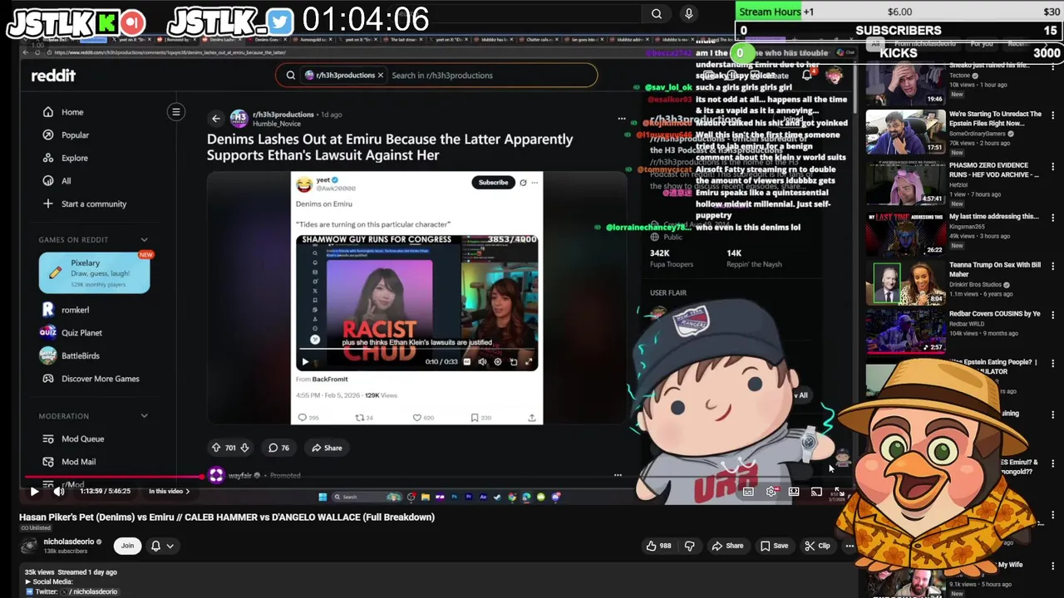The image size is (1064, 598).
Task: Open options menu for the Epstein Files video
Action: click(x=1054, y=115)
